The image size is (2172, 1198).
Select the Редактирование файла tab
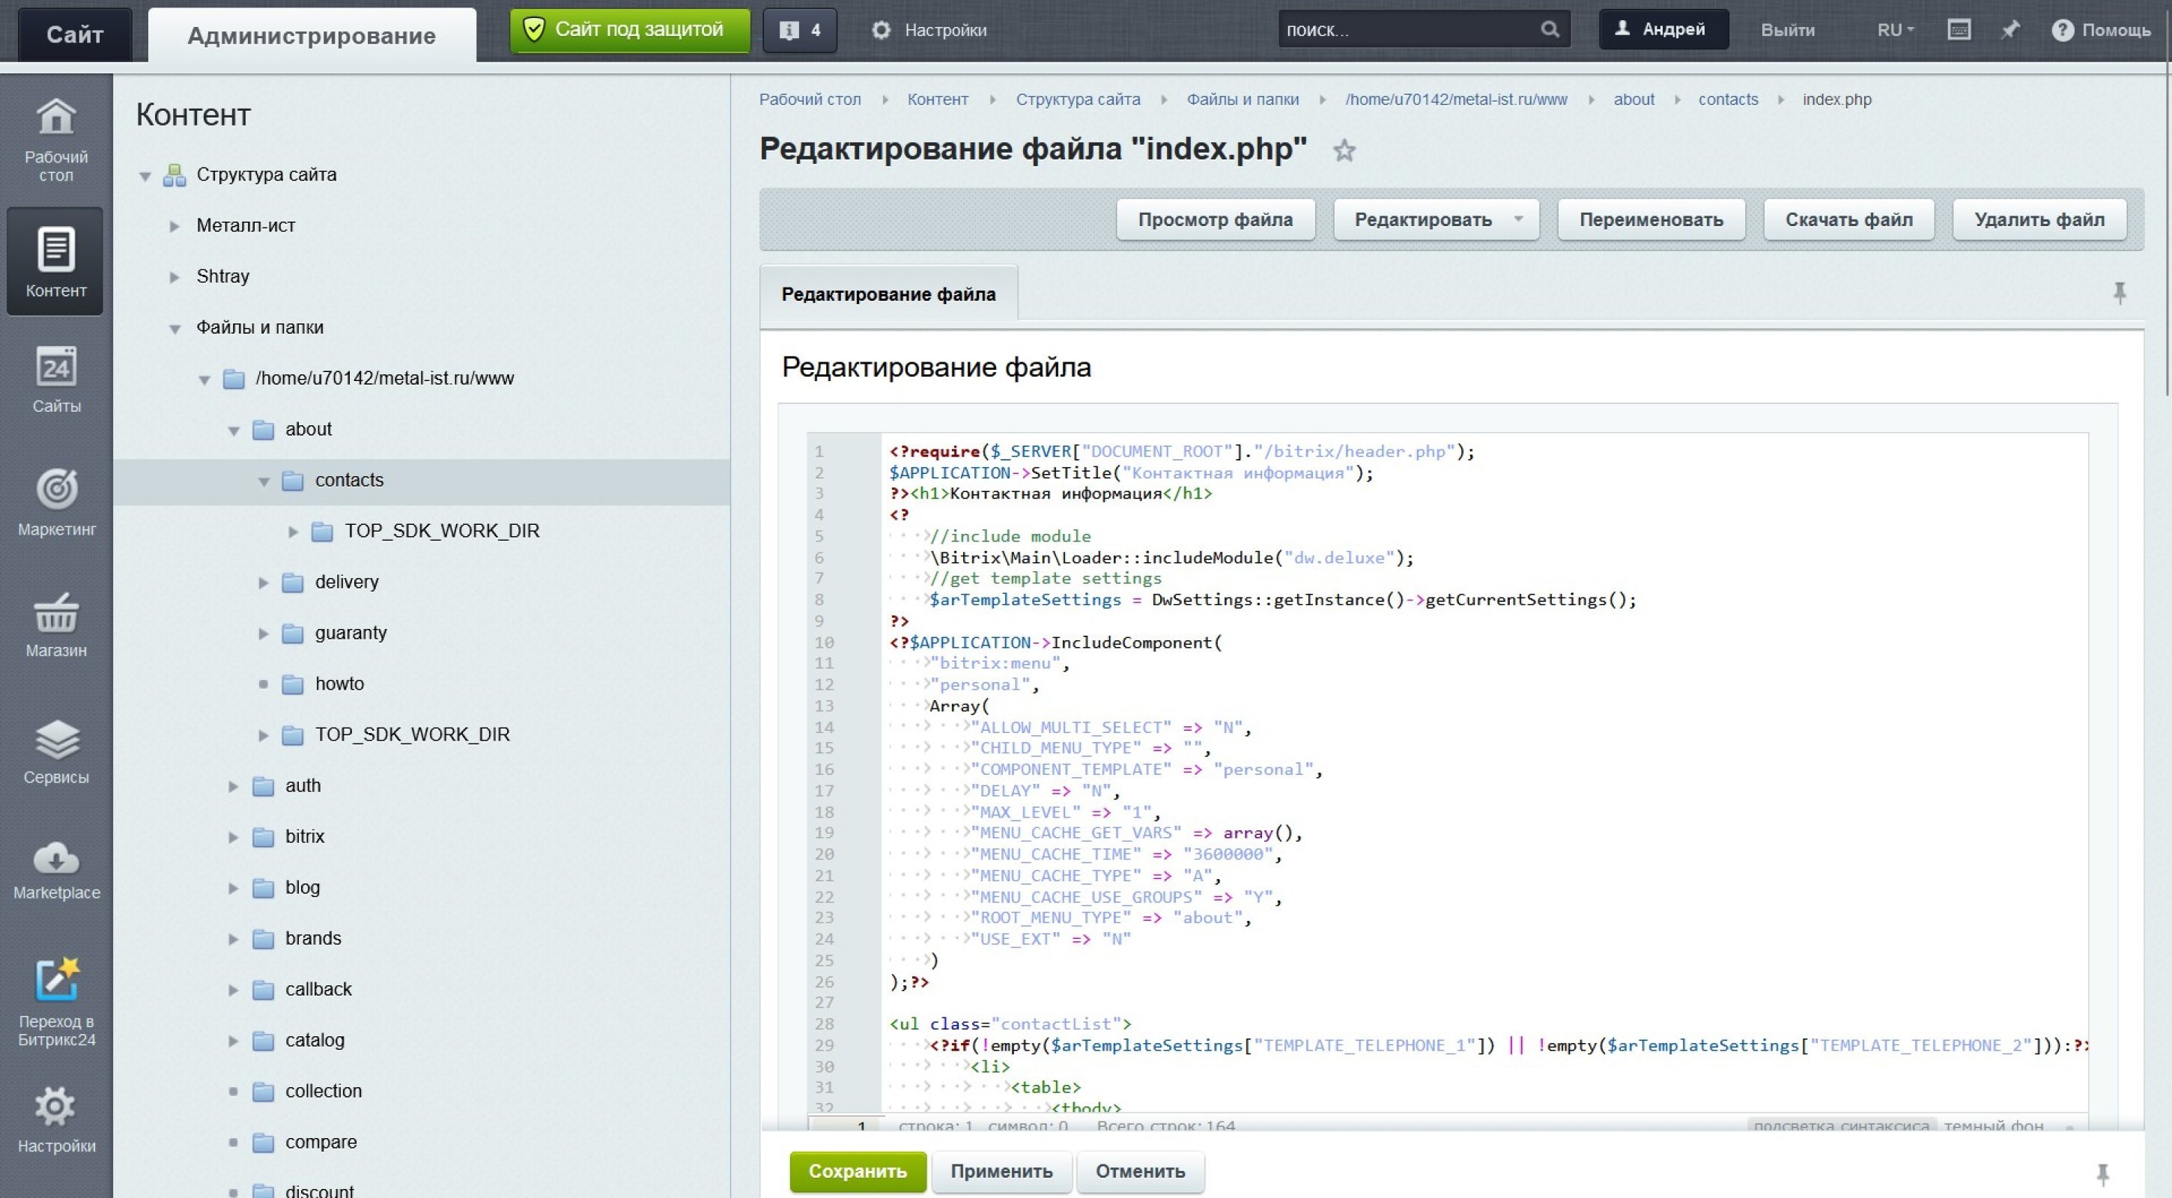(888, 294)
